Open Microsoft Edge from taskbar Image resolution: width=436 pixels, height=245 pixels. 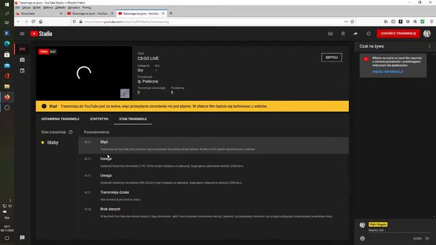pos(7,44)
